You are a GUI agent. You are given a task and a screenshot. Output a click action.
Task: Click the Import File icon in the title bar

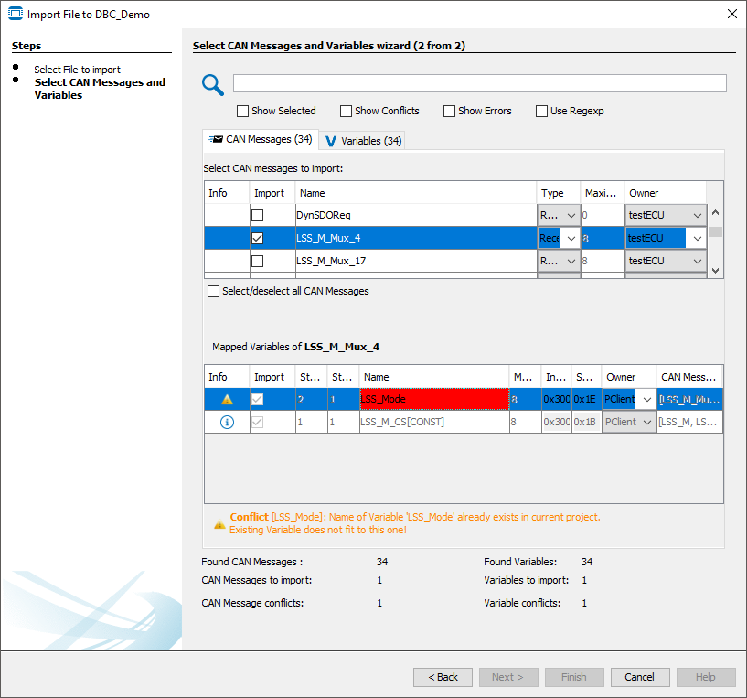13,14
